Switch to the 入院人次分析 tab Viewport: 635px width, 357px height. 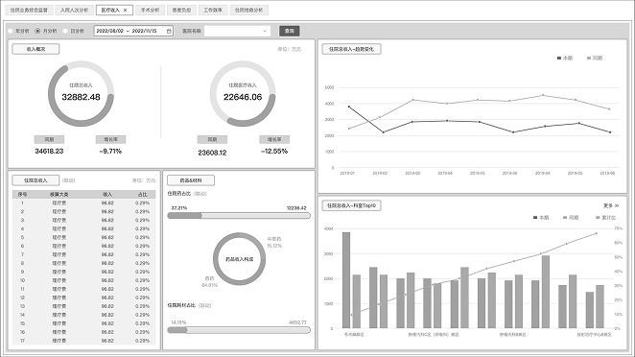coord(74,11)
